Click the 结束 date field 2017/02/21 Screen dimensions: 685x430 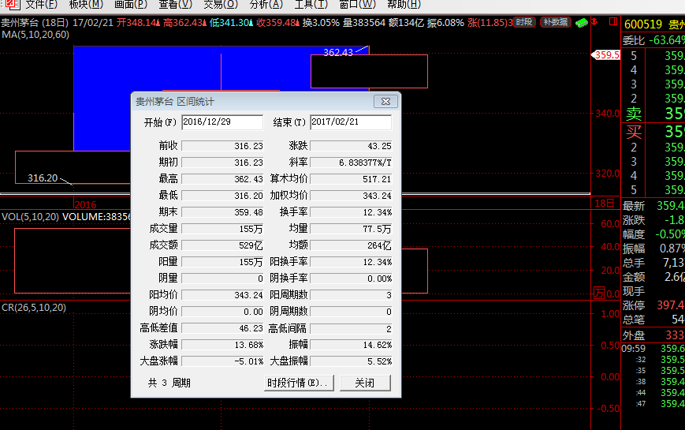351,122
